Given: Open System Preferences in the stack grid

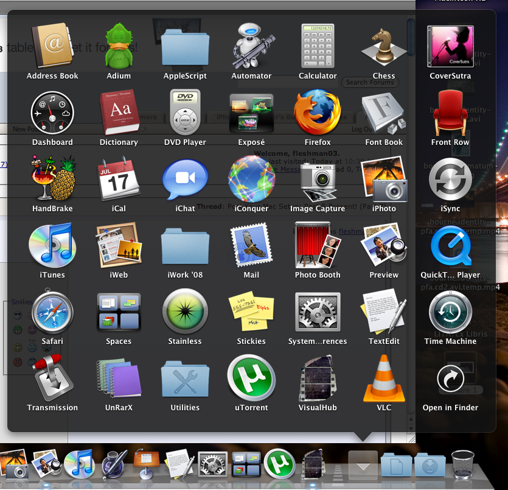Looking at the screenshot, I should [318, 312].
